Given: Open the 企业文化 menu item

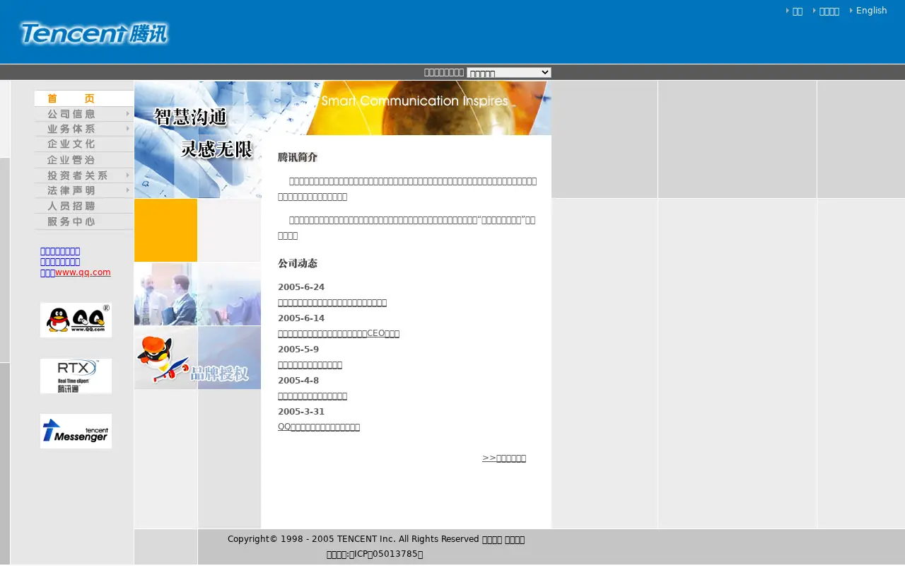Looking at the screenshot, I should pos(83,144).
